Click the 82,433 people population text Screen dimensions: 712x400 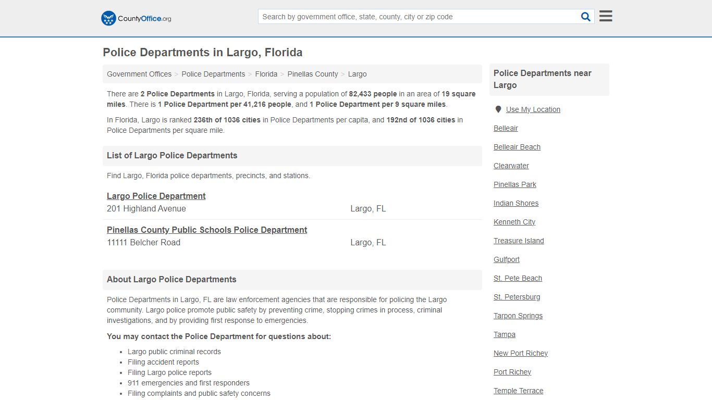[373, 94]
